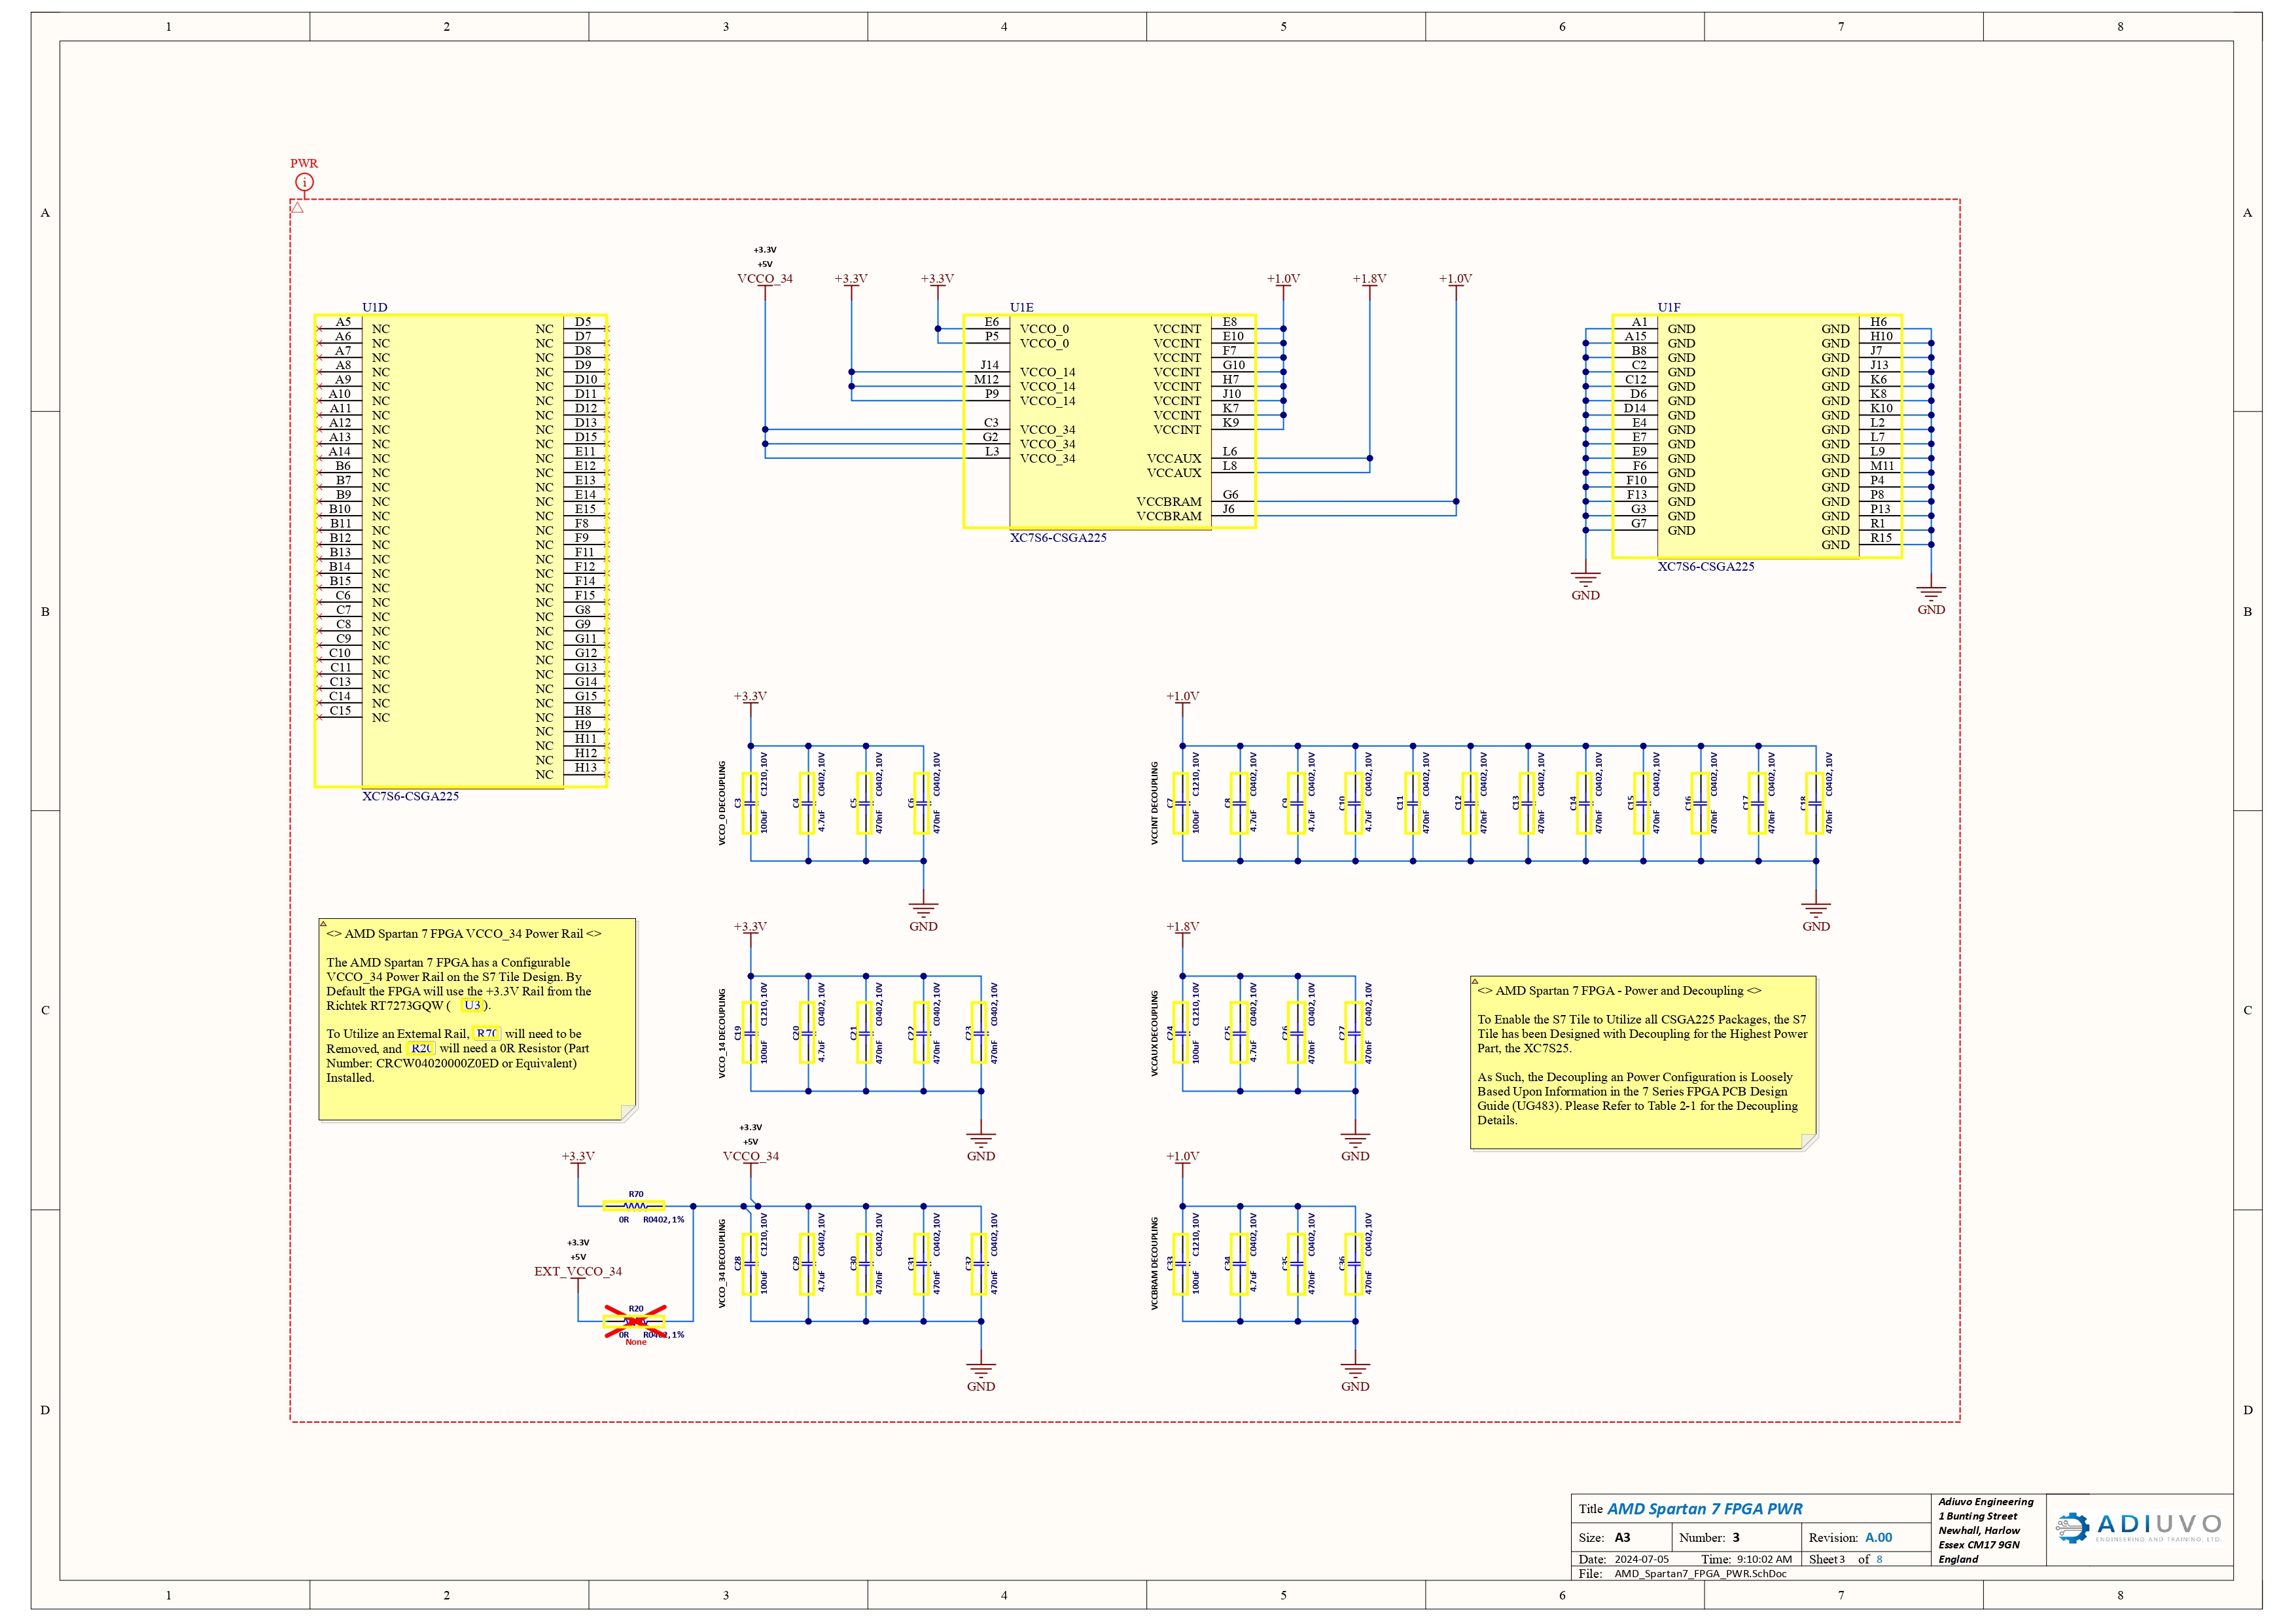Click XC7S6-CSGA225 label under U1D

pyautogui.click(x=410, y=796)
